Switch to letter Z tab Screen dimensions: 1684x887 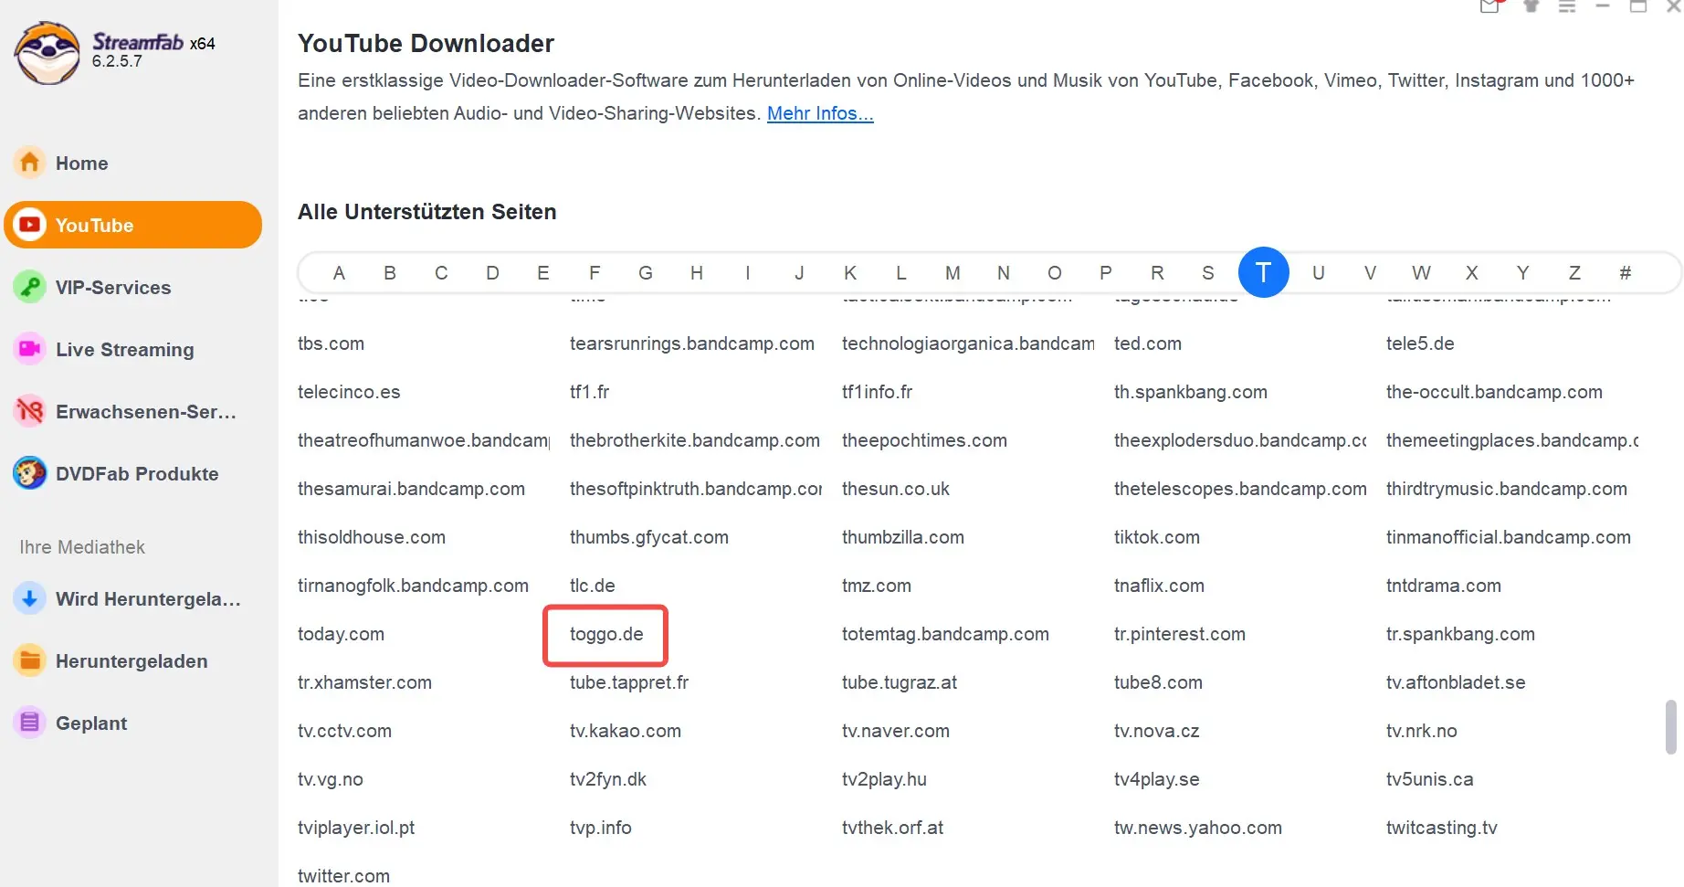click(1574, 272)
